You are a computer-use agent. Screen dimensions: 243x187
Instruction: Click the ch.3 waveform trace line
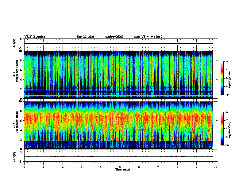pos(118,157)
